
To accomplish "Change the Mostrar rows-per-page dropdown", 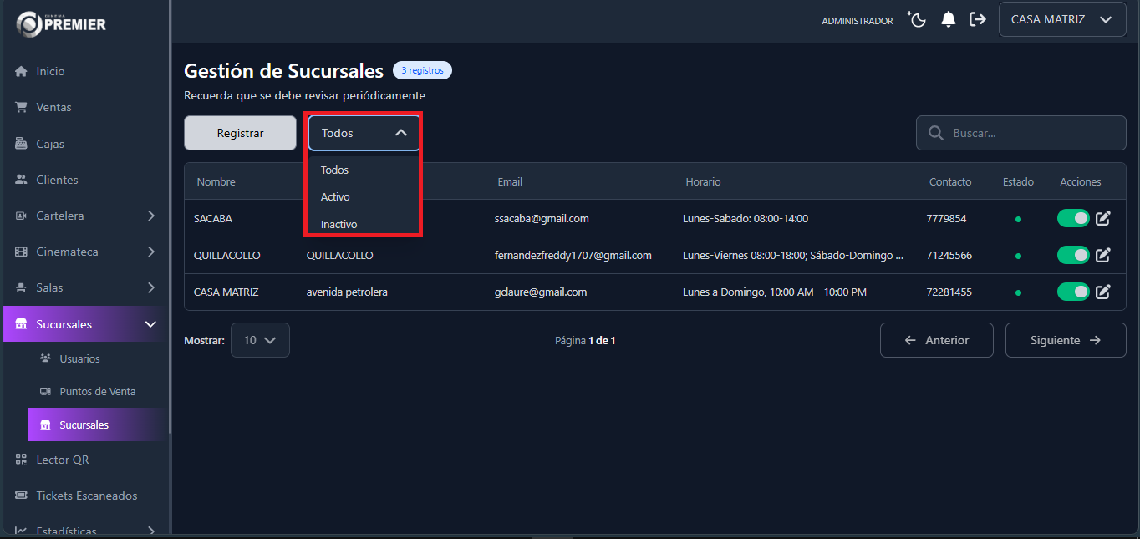I will 260,340.
